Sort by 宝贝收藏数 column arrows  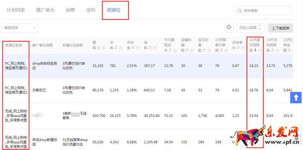click(x=204, y=50)
